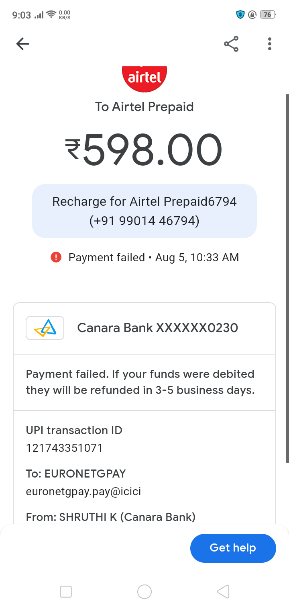The image size is (289, 611).
Task: Tap the Airtel logo
Action: [144, 77]
